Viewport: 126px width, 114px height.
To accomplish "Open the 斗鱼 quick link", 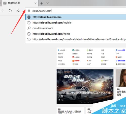I will pos(103,54).
